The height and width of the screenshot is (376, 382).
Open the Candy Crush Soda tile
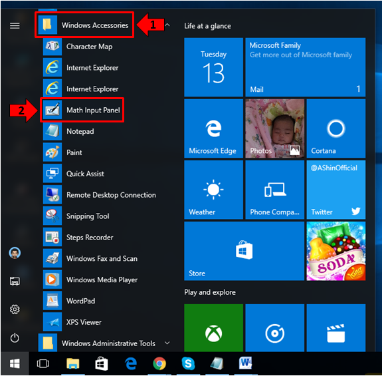tap(336, 251)
